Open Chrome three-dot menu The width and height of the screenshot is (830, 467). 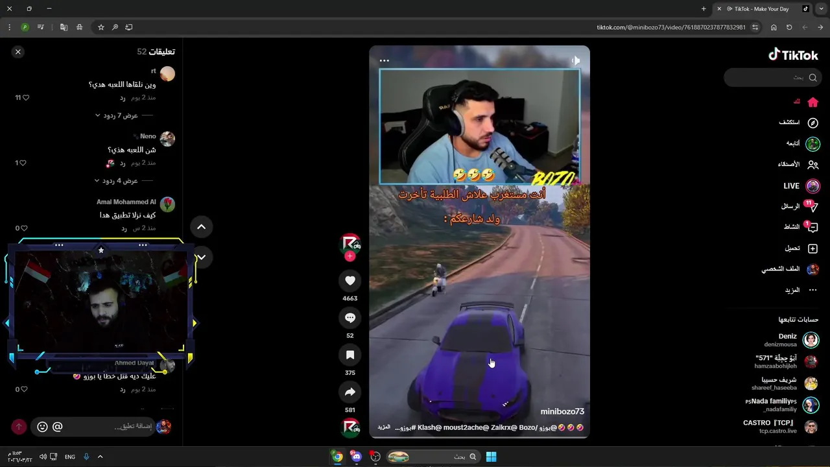9,27
